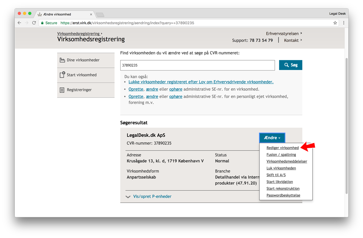Click the browser address bar URL
Image resolution: width=363 pixels, height=238 pixels.
[127, 23]
